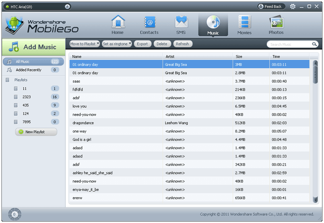Click the task progress circle icon
Image resolution: width=324 pixels, height=223 pixels.
(14, 214)
